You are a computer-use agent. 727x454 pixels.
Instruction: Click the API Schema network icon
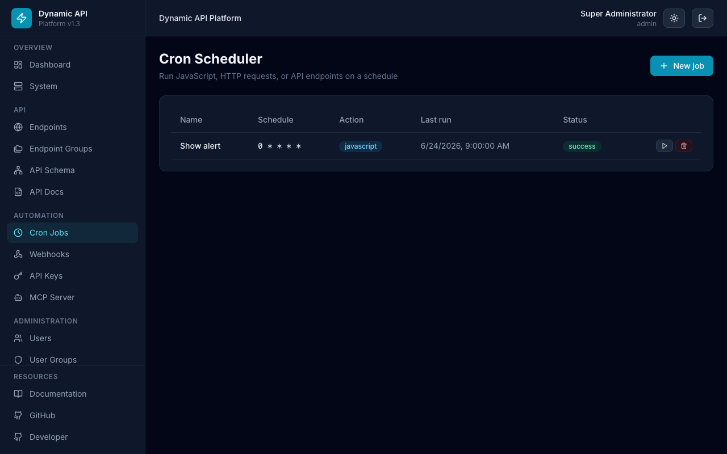pyautogui.click(x=18, y=170)
